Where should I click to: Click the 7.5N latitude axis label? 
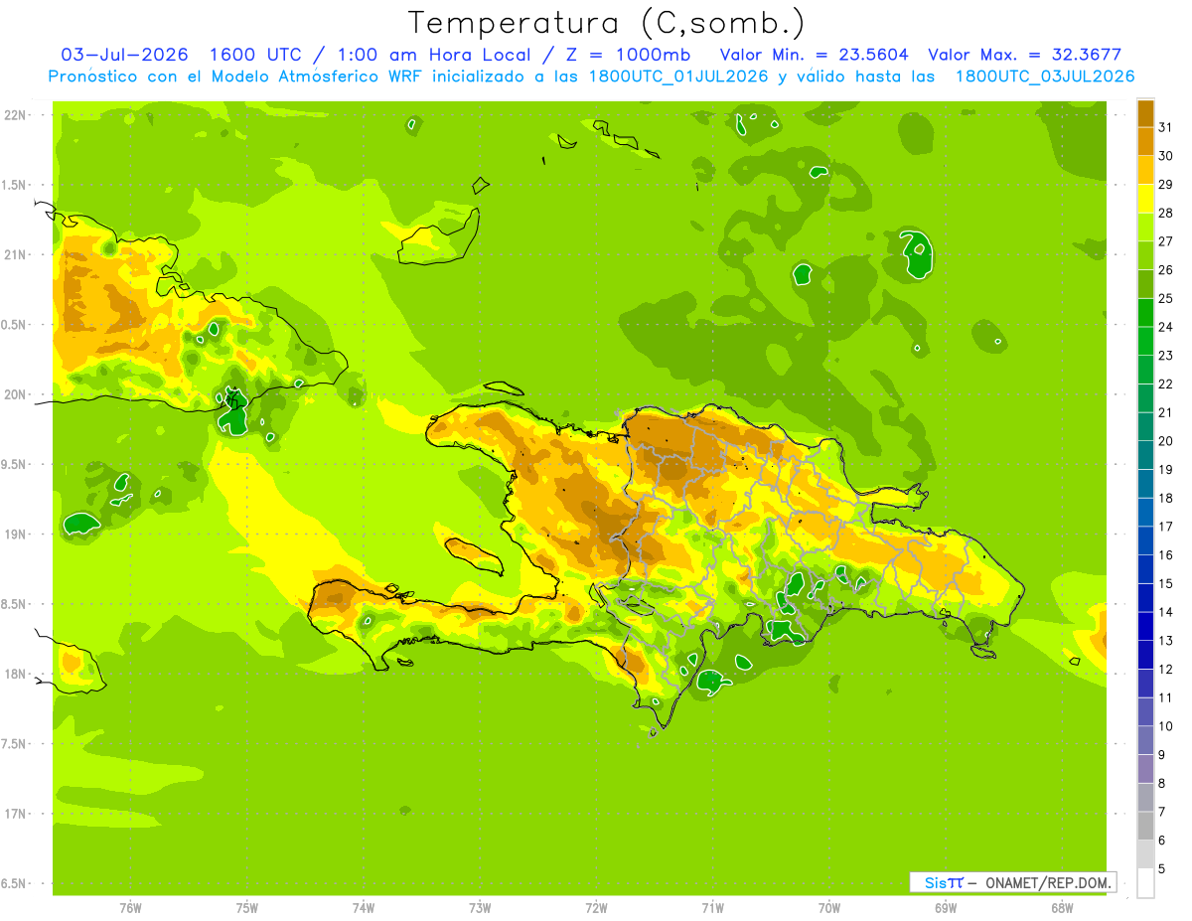[x=15, y=744]
